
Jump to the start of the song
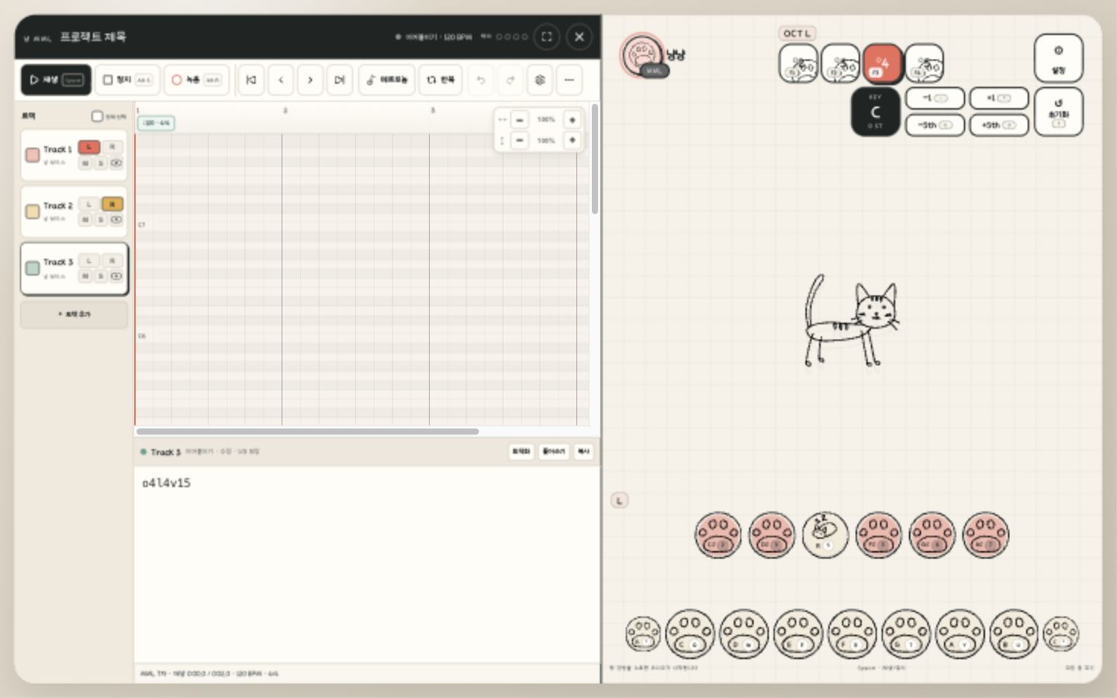(251, 80)
